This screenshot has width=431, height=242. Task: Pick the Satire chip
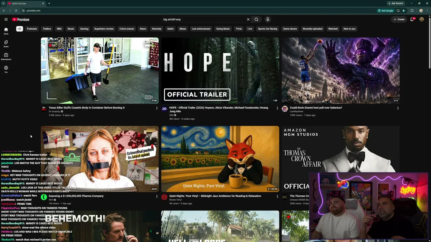click(x=170, y=29)
